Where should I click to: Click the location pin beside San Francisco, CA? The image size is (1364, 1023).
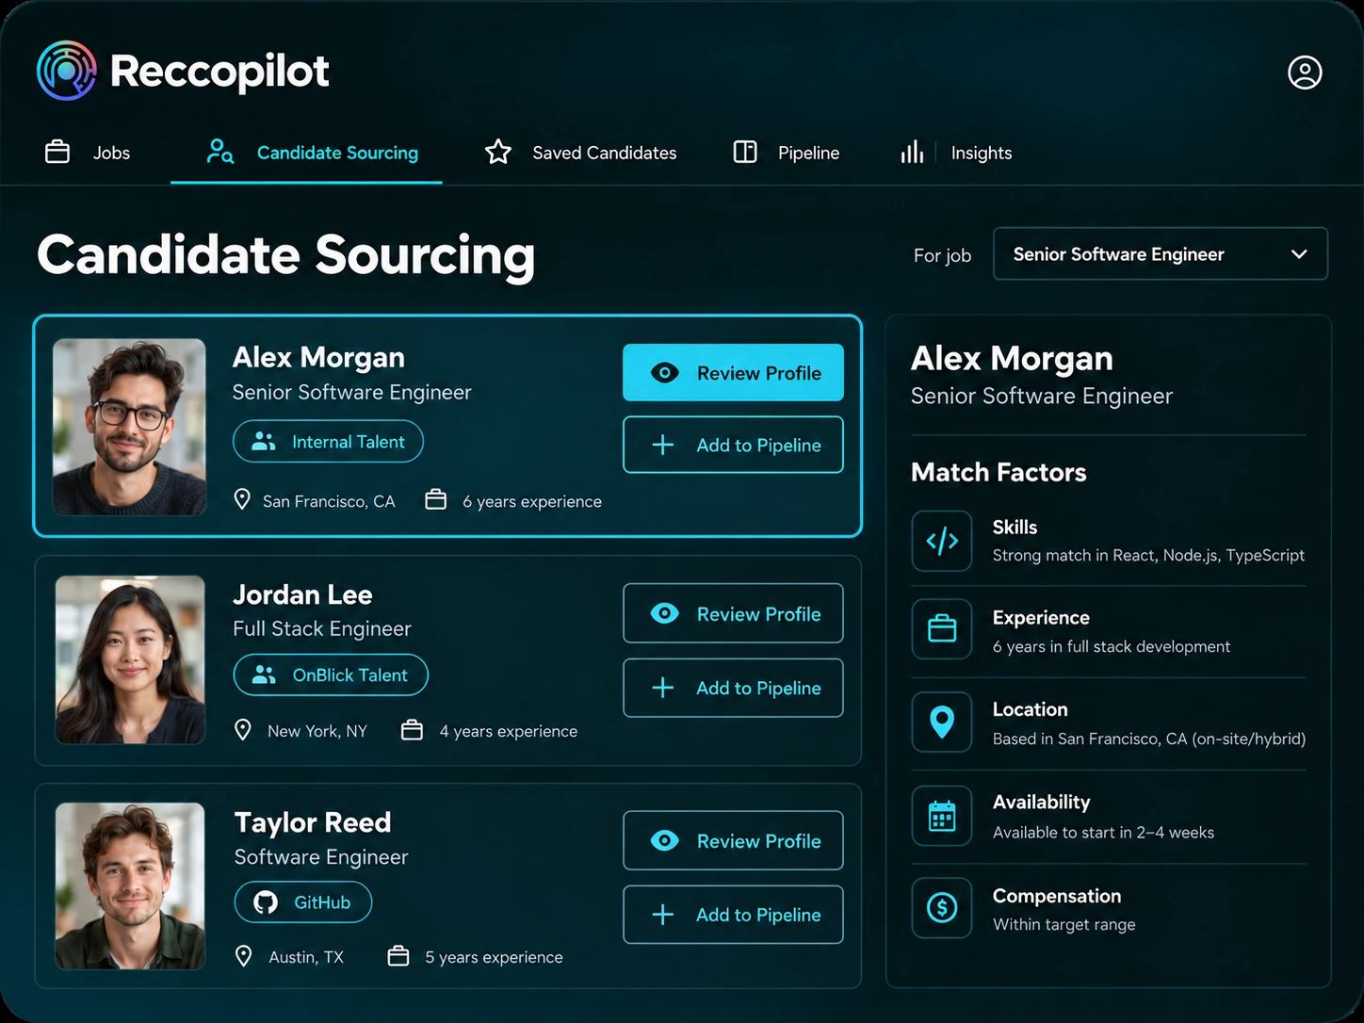tap(242, 500)
